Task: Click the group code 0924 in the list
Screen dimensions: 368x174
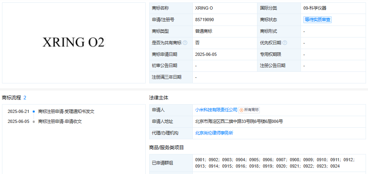Action: (x=335, y=166)
